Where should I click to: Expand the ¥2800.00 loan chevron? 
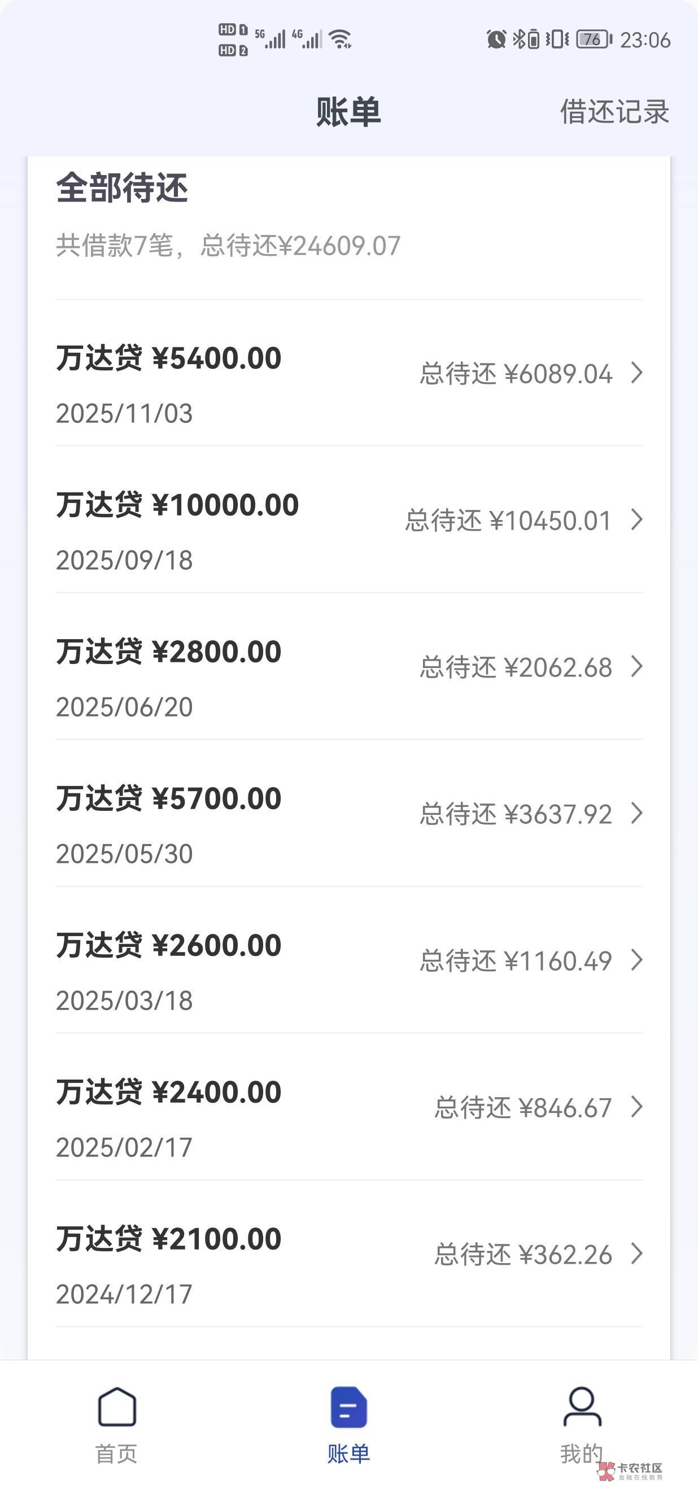click(x=636, y=666)
